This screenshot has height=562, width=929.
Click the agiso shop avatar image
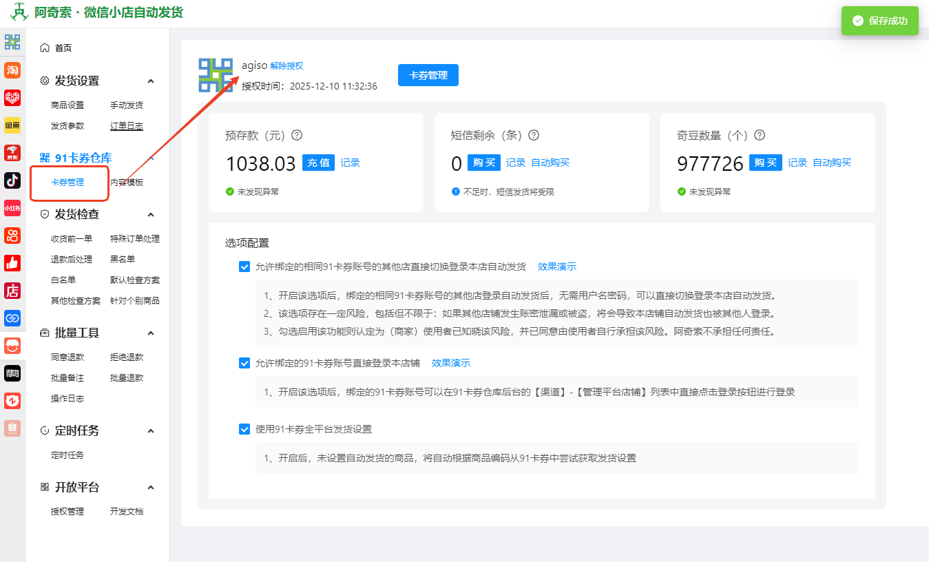click(216, 75)
